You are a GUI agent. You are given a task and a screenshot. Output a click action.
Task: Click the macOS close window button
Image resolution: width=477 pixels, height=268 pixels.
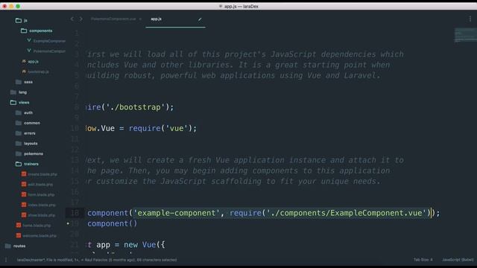point(4,6)
